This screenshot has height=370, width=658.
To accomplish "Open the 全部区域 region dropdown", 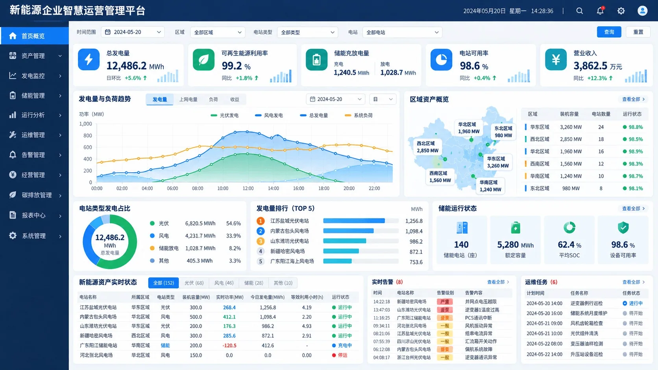I will coord(218,32).
